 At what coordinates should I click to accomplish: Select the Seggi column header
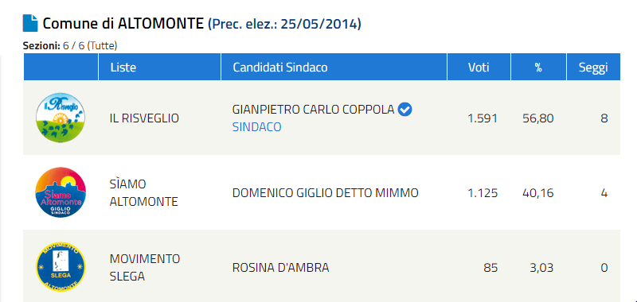pos(593,67)
